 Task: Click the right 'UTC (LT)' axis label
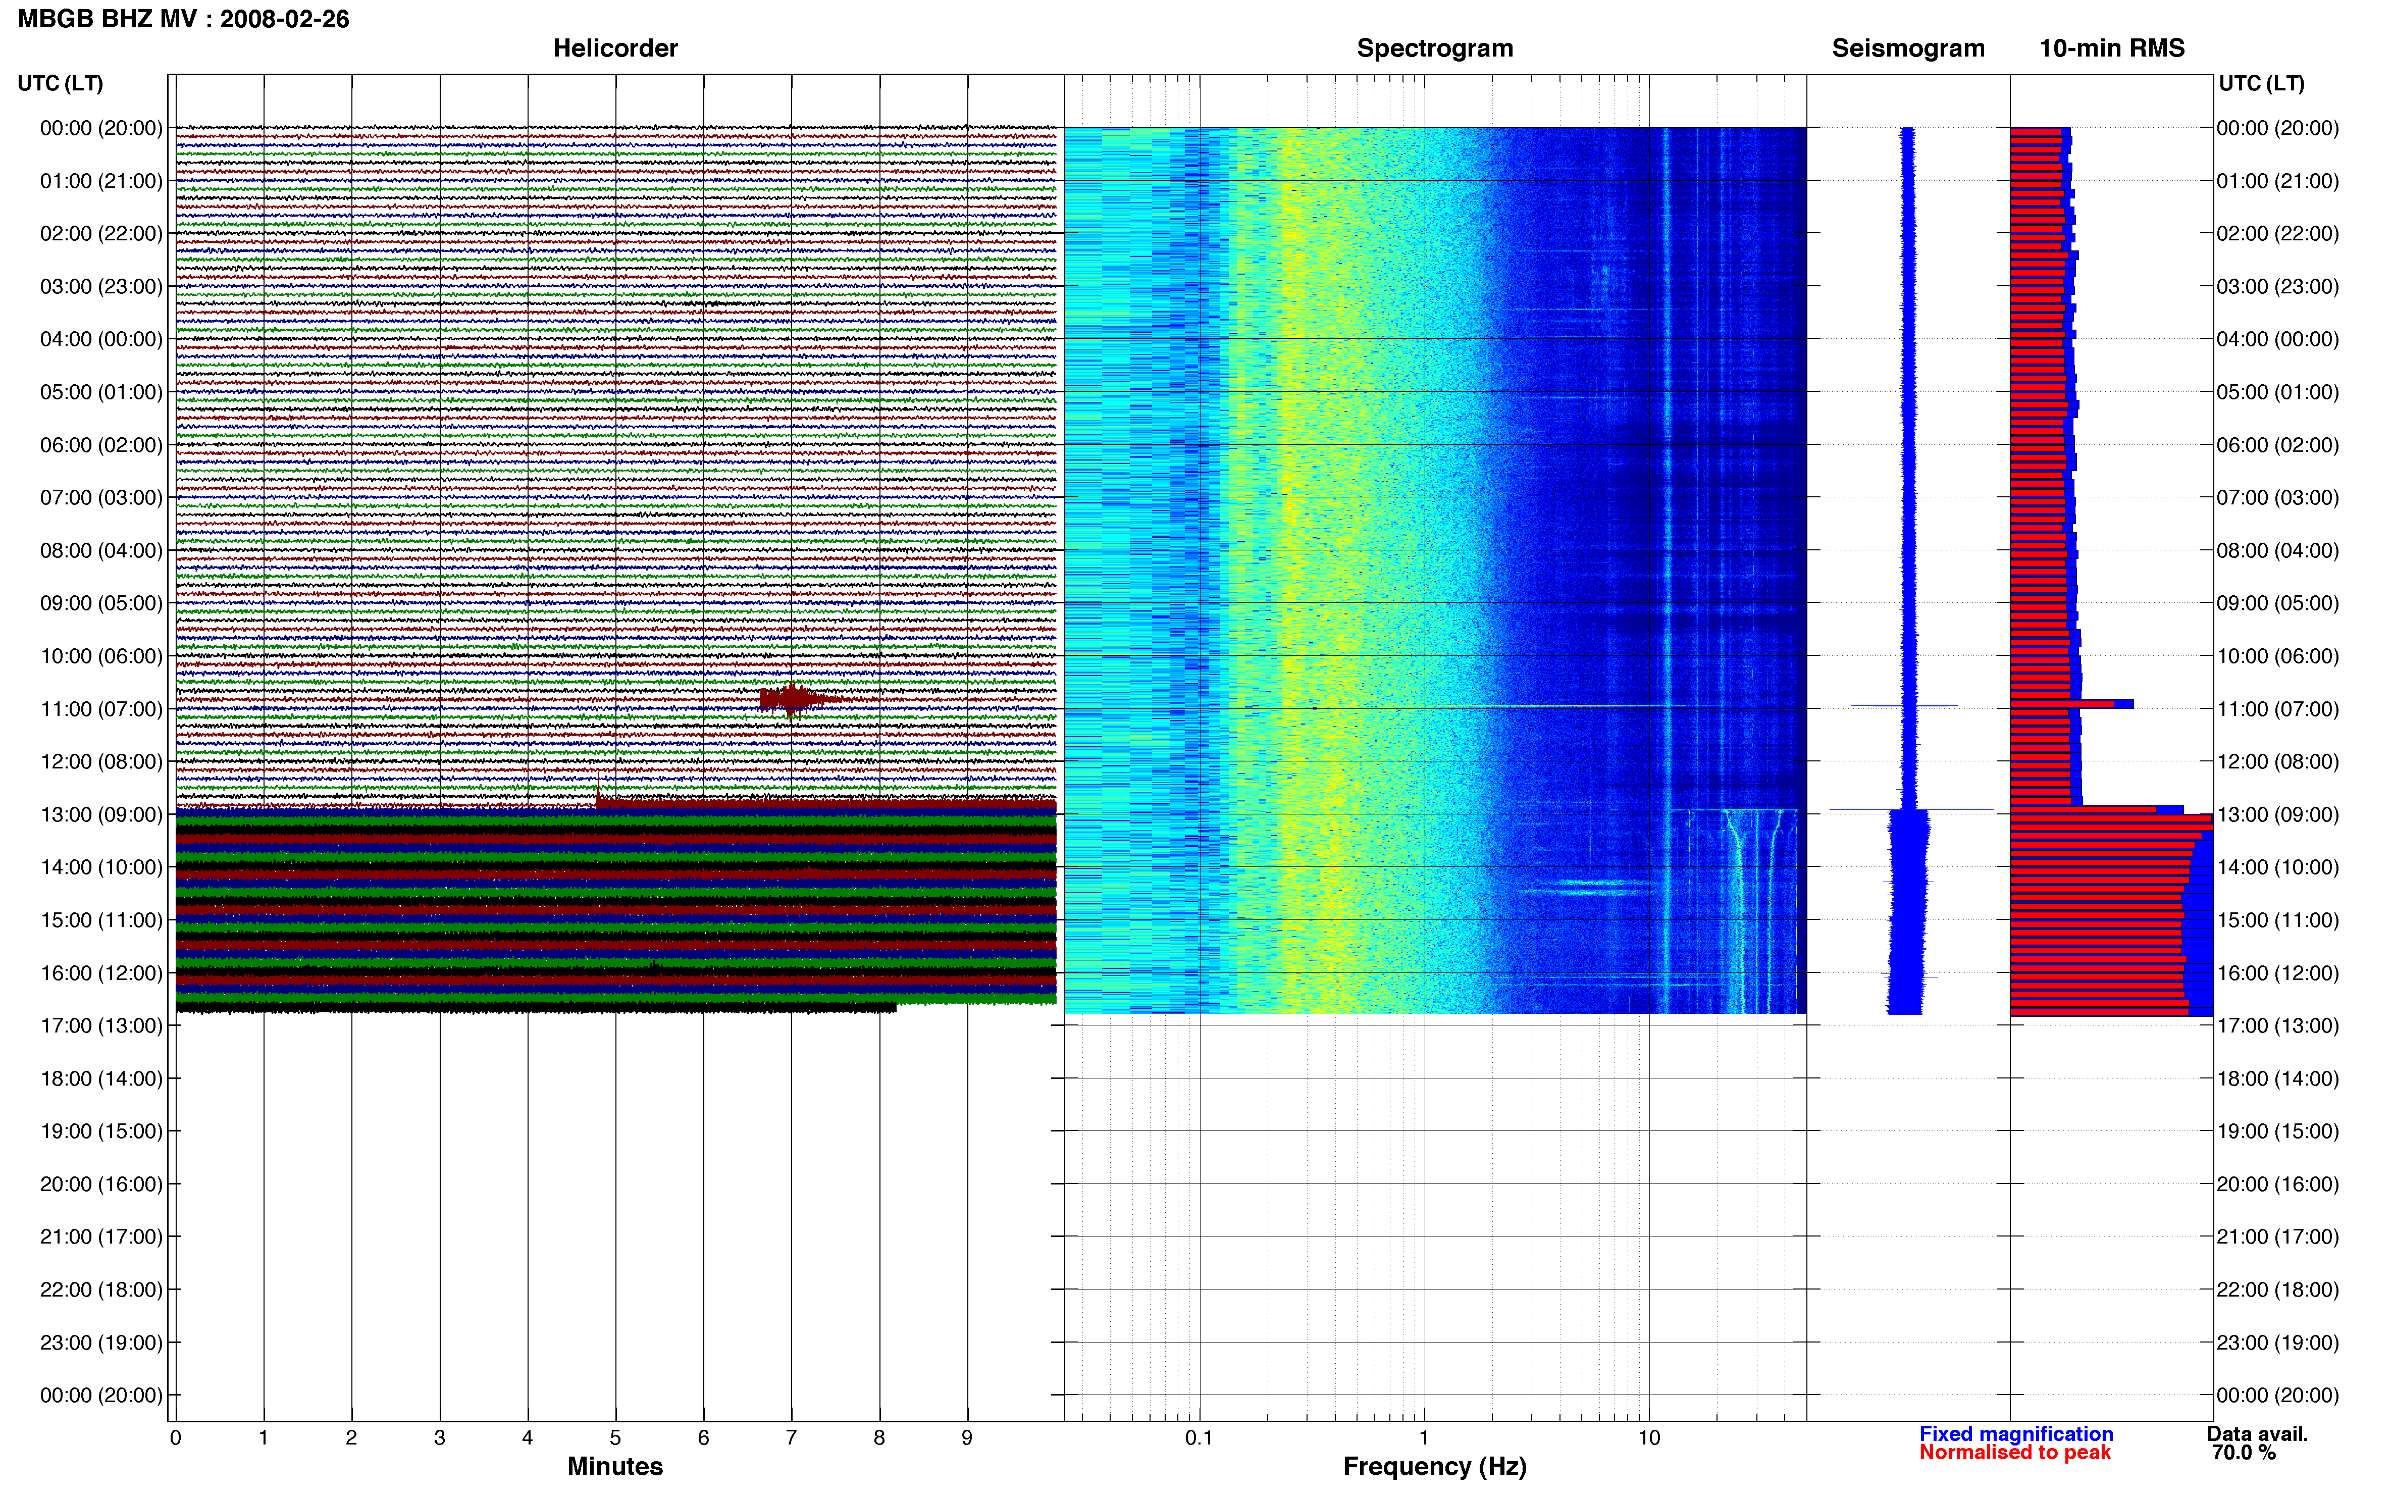(x=2261, y=83)
